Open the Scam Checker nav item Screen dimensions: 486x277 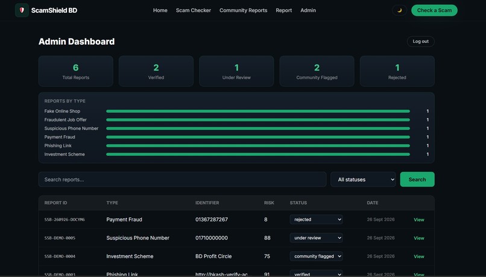[194, 10]
